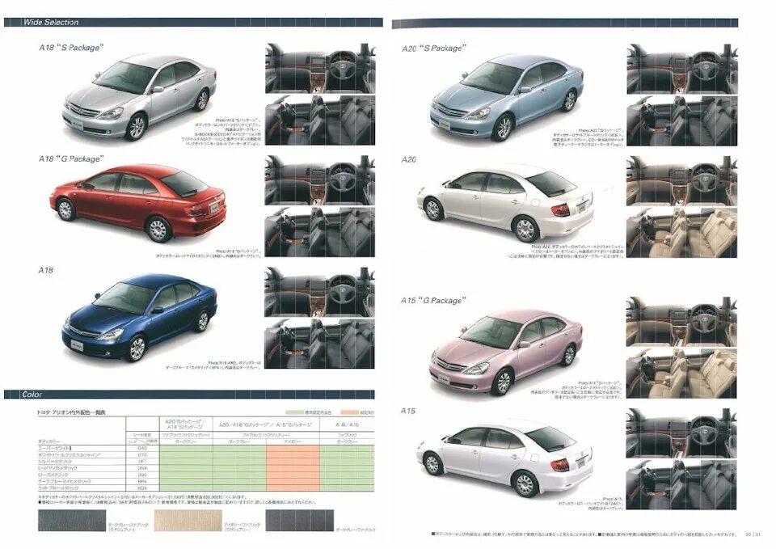Click color code "8P4" in the table
776x549 pixels.
(x=142, y=481)
